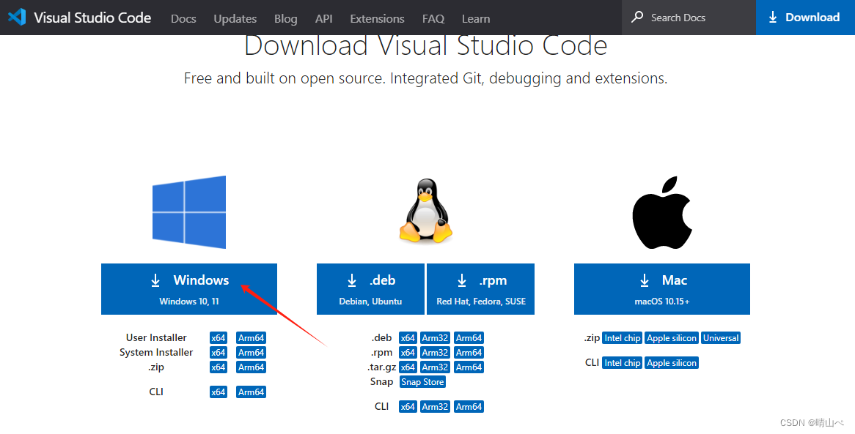855x434 pixels.
Task: Download the .rpm package for Red Hat
Action: 480,288
